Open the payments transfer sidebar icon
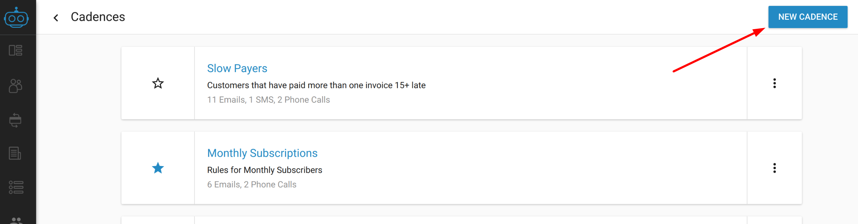 16,120
